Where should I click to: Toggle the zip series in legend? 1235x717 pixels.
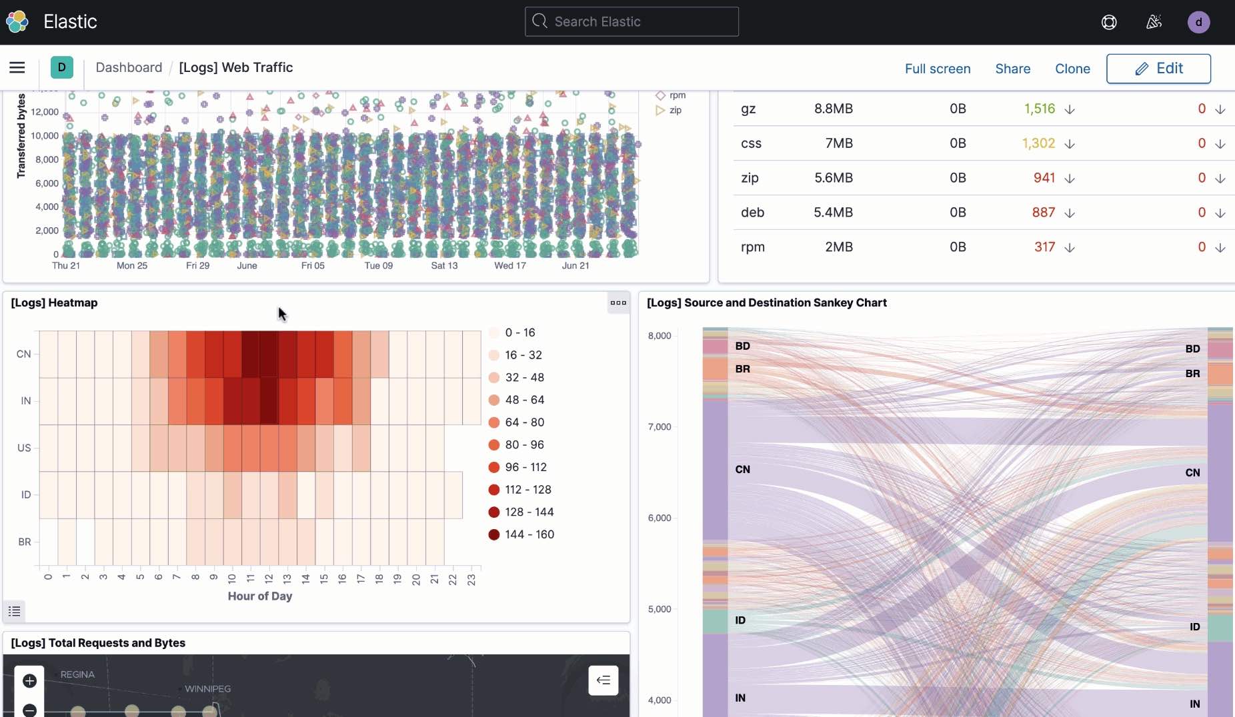[x=669, y=110]
